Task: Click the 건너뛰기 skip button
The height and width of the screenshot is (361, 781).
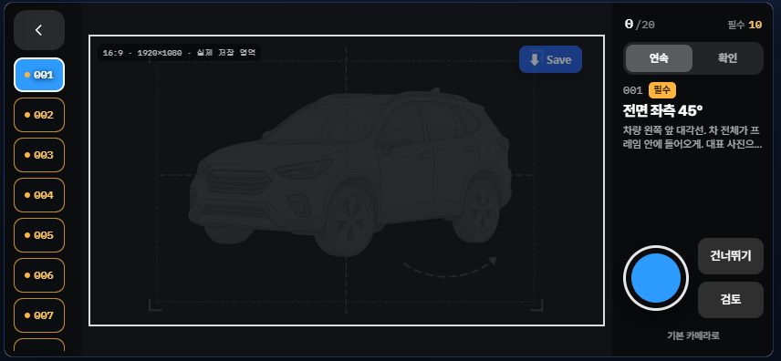Action: (730, 256)
